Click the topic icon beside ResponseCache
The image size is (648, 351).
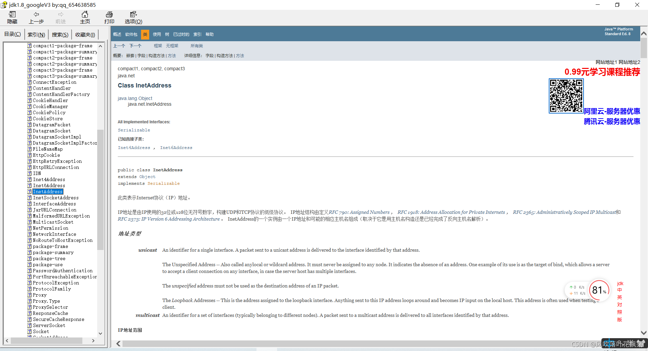click(x=30, y=313)
